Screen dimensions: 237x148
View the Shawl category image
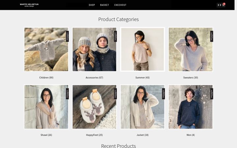coord(46,107)
